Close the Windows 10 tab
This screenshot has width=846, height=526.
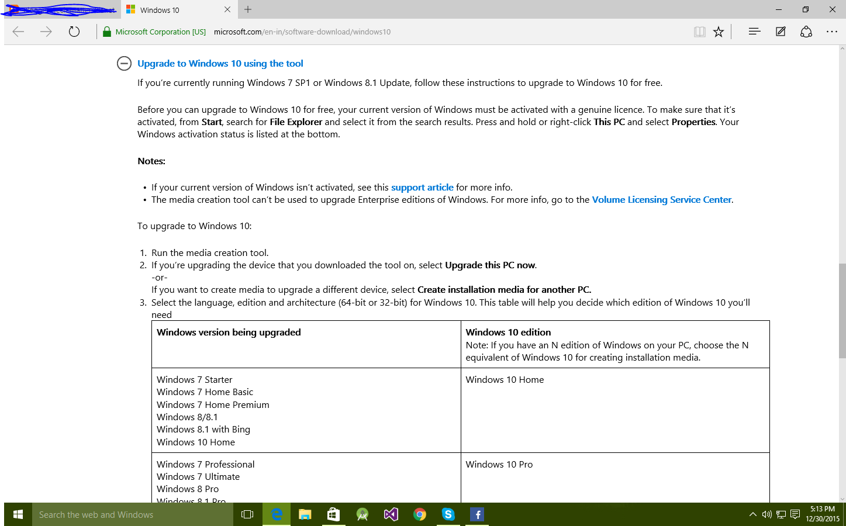pyautogui.click(x=227, y=9)
